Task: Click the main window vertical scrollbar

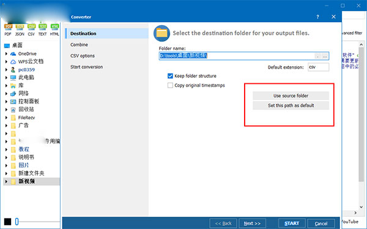Action: [361, 114]
